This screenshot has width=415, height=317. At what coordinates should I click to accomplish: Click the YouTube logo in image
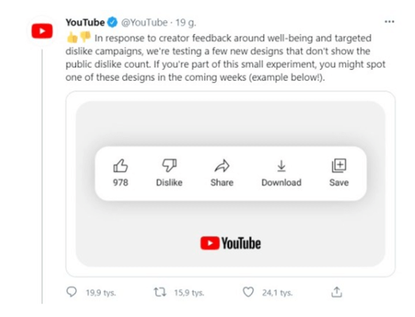pos(230,243)
